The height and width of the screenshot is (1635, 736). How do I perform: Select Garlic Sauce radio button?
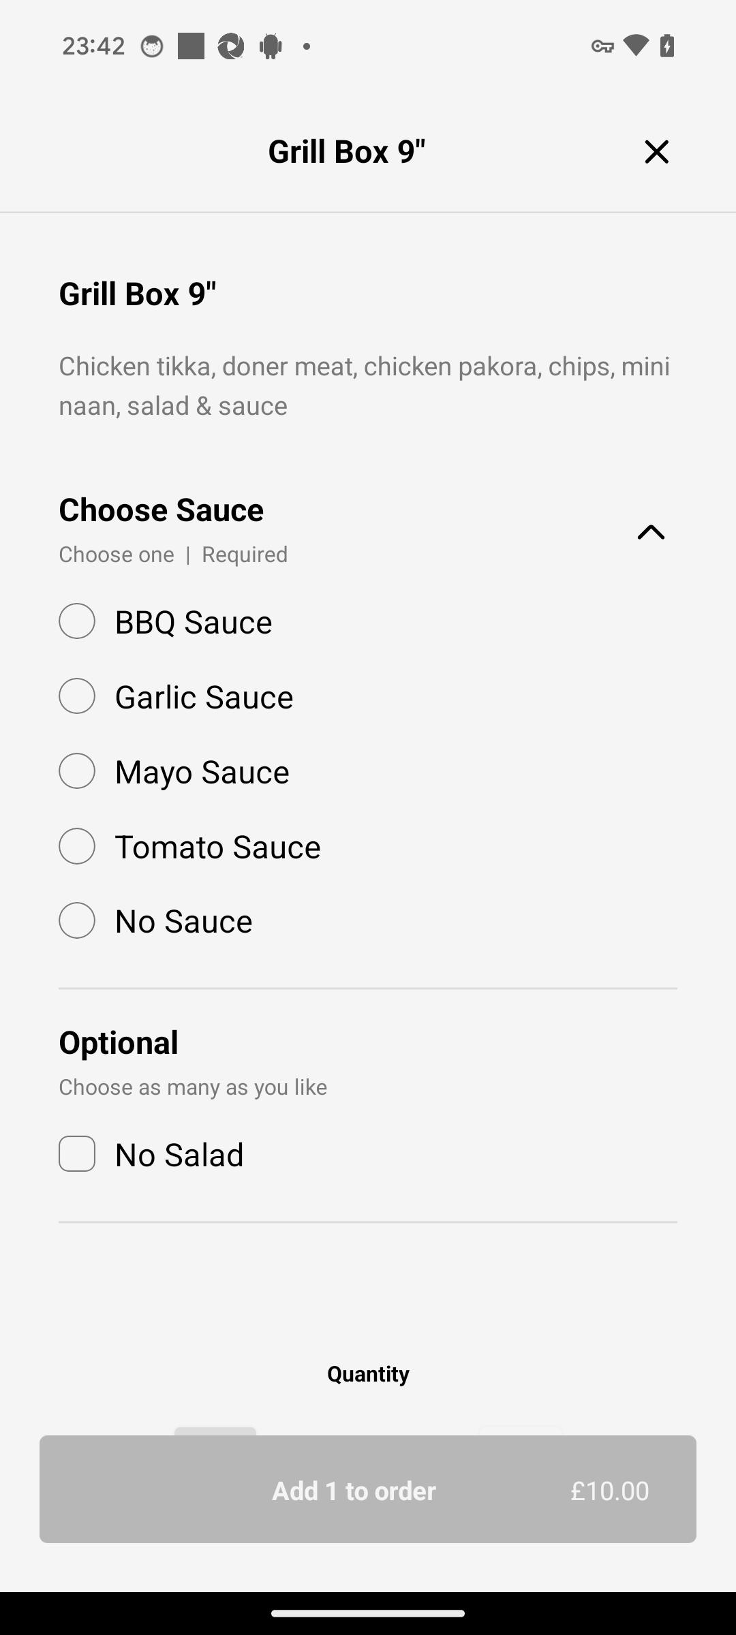click(77, 696)
